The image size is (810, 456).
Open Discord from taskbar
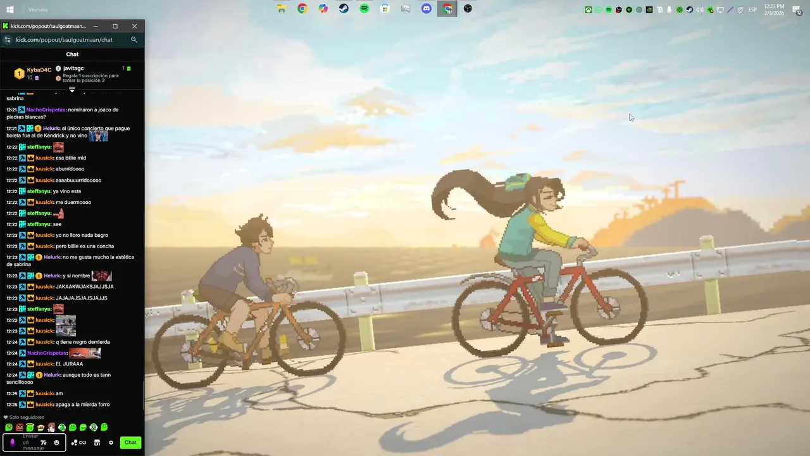[427, 9]
